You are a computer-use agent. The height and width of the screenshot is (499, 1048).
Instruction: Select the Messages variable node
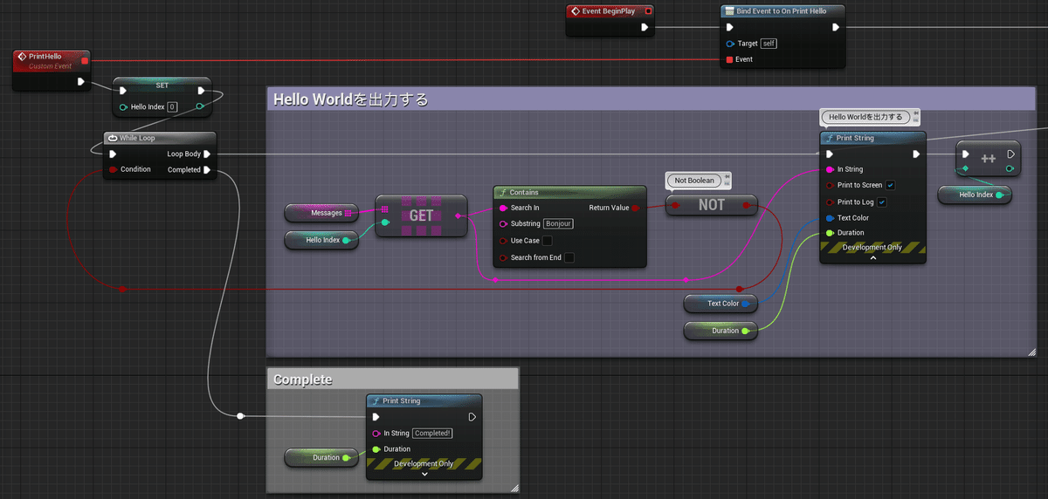(x=321, y=212)
